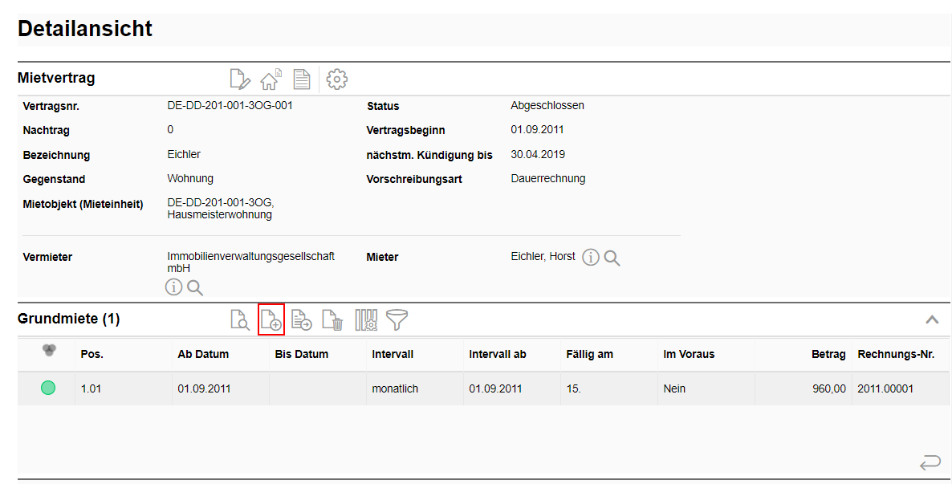Sort by the Betrag column header
The width and height of the screenshot is (952, 484).
pyautogui.click(x=828, y=354)
